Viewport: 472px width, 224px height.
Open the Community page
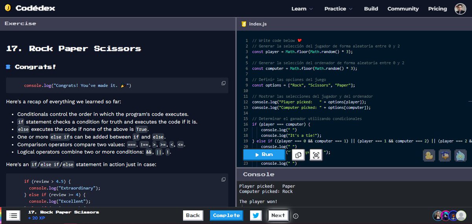(x=403, y=9)
